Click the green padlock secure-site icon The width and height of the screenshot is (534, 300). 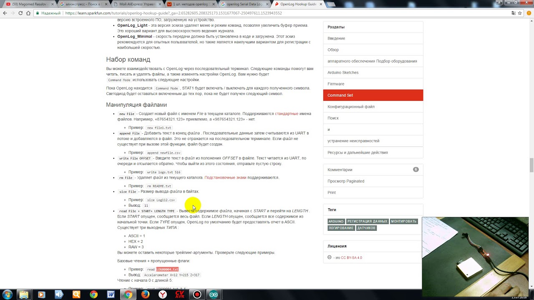[x=38, y=13]
